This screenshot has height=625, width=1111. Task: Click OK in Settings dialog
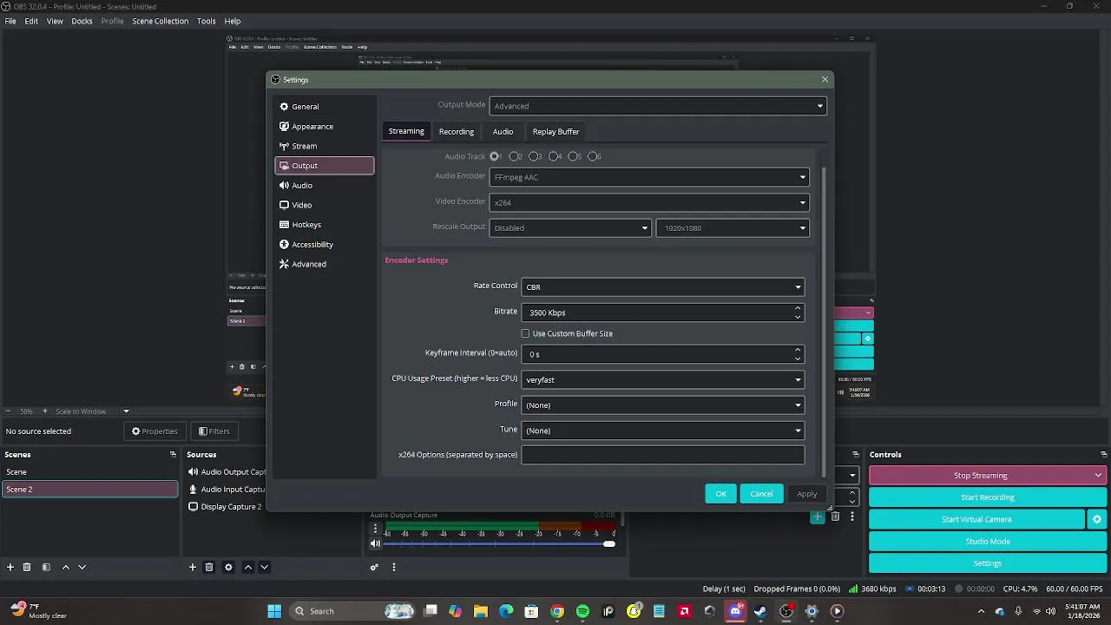720,494
